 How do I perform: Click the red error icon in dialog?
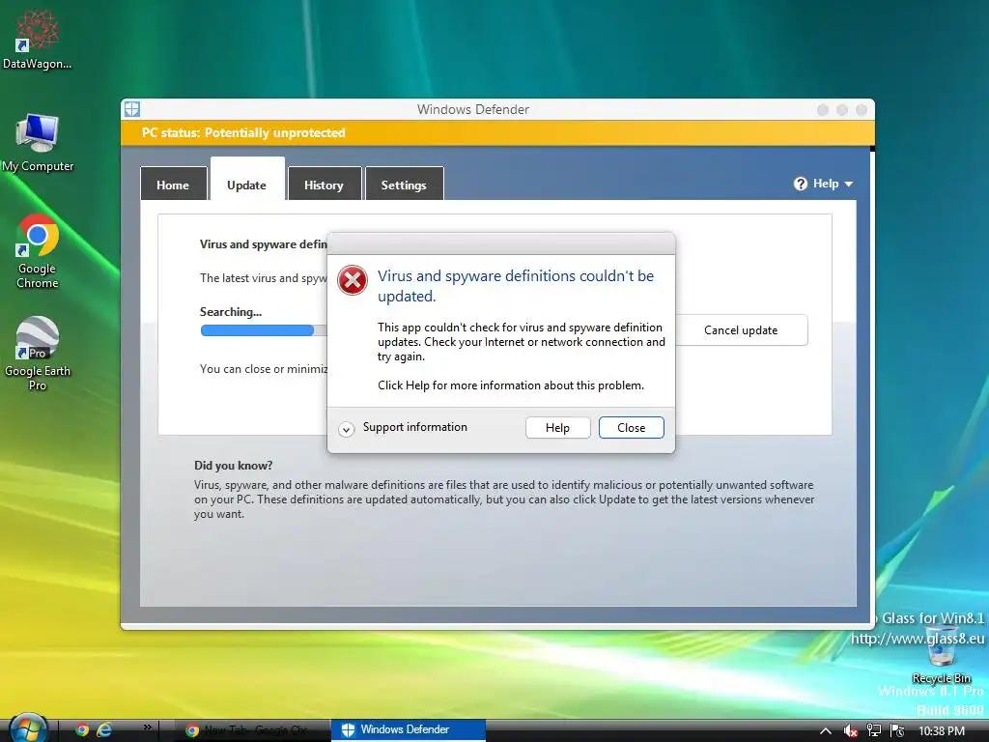click(353, 280)
